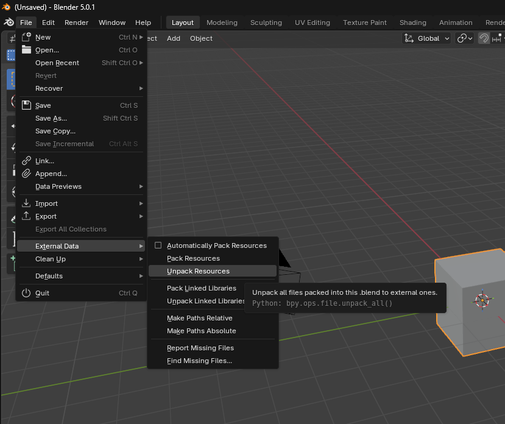The height and width of the screenshot is (424, 505).
Task: Switch to the Shading workspace tab
Action: 412,23
